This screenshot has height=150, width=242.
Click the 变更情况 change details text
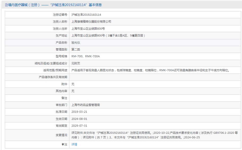(x=154, y=135)
